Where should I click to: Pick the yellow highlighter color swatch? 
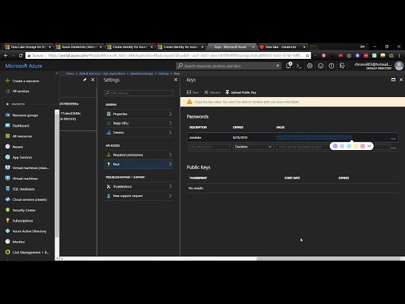(356, 146)
